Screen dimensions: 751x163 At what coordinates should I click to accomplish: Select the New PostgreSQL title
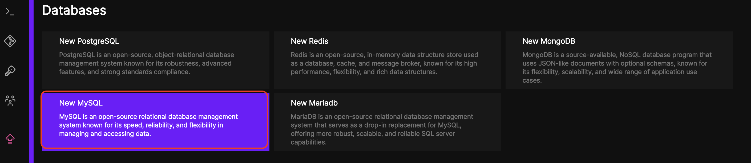click(89, 41)
